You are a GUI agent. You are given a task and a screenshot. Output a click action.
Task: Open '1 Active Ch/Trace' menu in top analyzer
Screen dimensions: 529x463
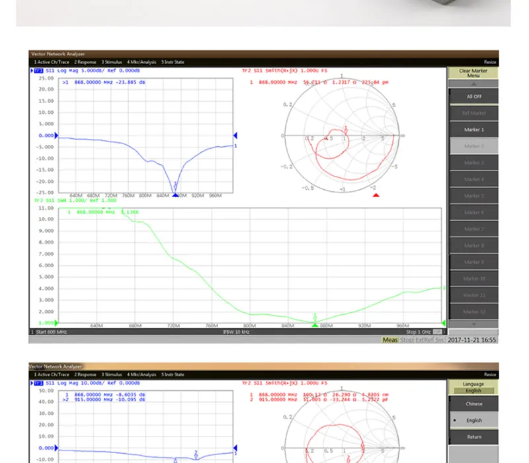[52, 62]
